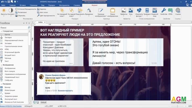Switch to the Главная ribbon tab
This screenshot has width=192, height=108.
(13, 5)
